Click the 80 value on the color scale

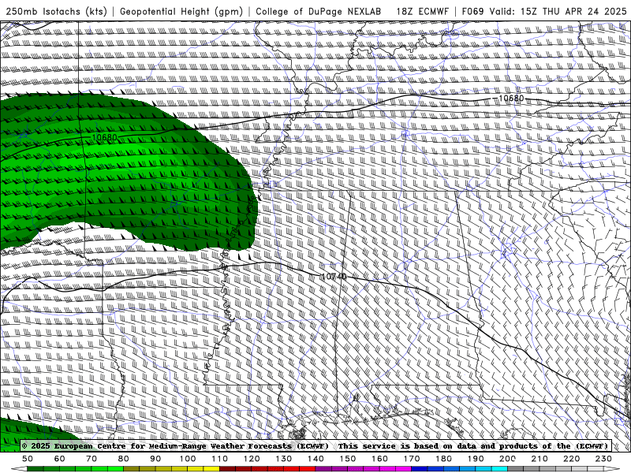tap(124, 459)
